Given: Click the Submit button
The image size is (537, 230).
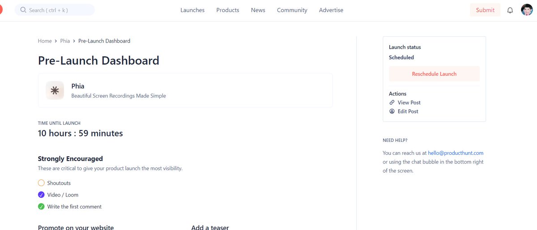Looking at the screenshot, I should click(485, 10).
